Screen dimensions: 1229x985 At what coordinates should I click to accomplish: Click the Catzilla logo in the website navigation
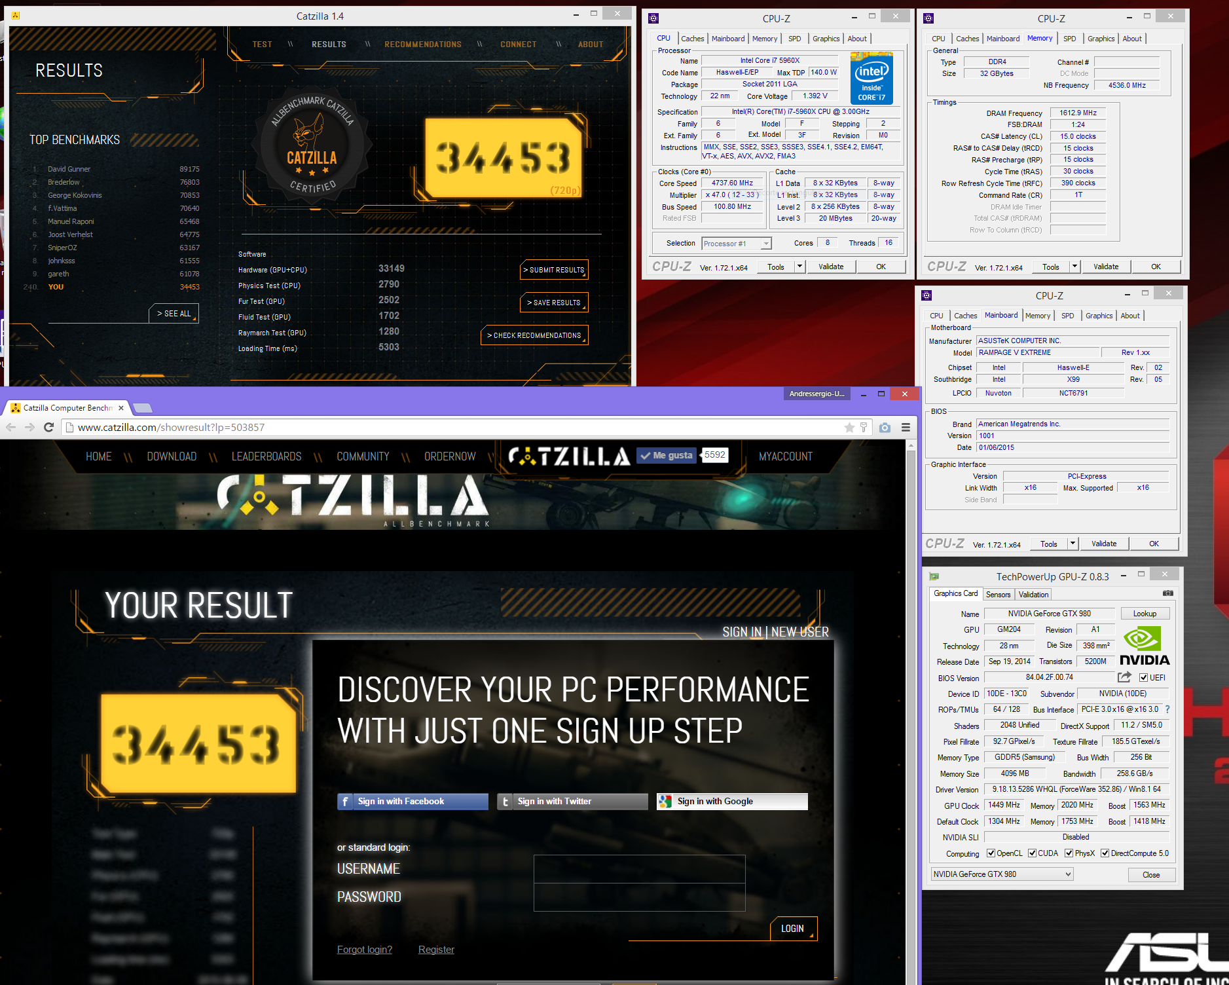(569, 456)
